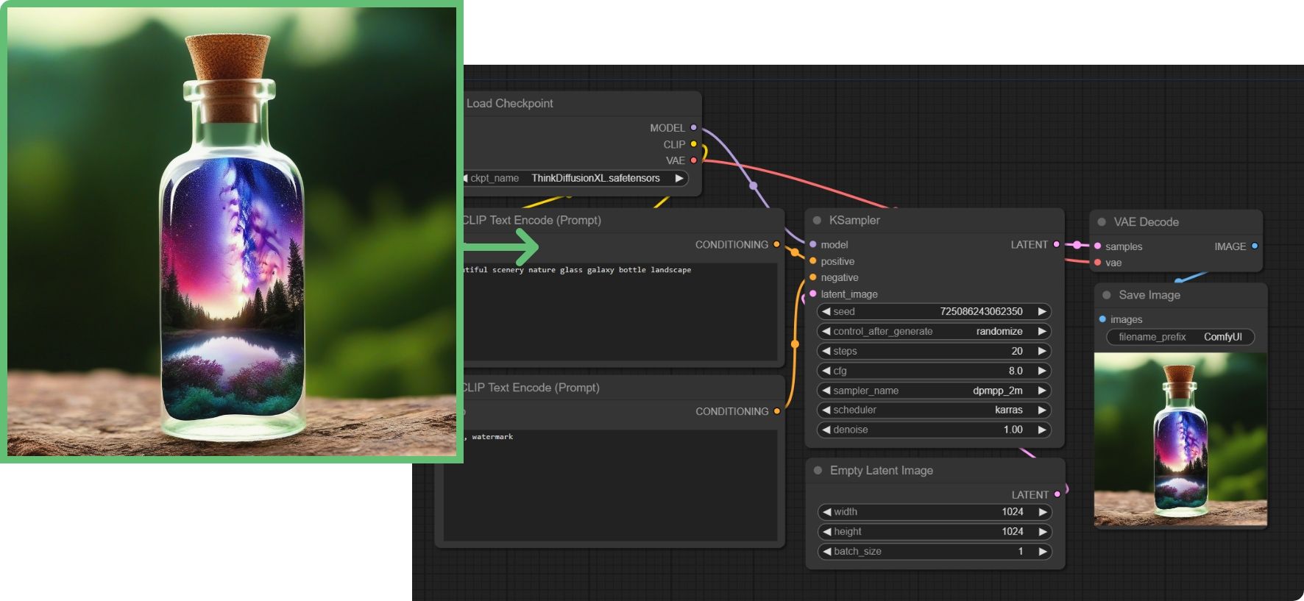The width and height of the screenshot is (1304, 601).
Task: Collapse the Save Image node with its title dot
Action: coord(1107,295)
